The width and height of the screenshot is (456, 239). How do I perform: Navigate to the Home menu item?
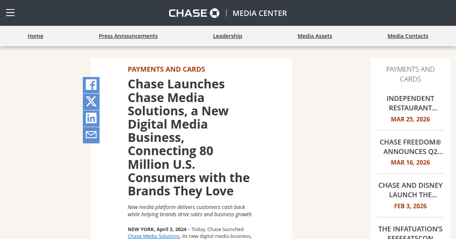[x=35, y=36]
